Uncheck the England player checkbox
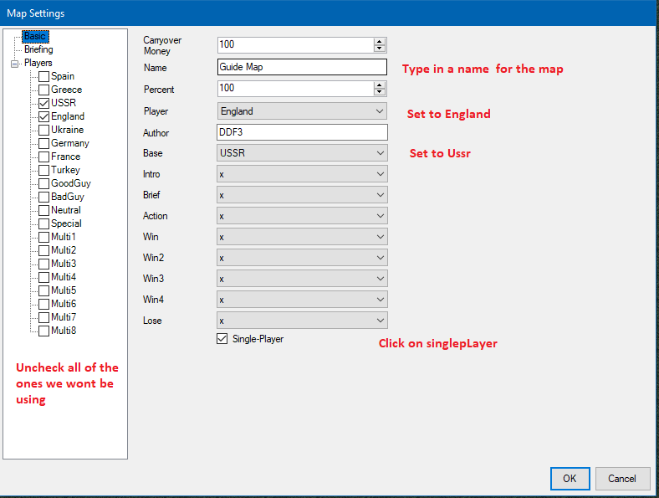Image resolution: width=659 pixels, height=498 pixels. tap(43, 116)
